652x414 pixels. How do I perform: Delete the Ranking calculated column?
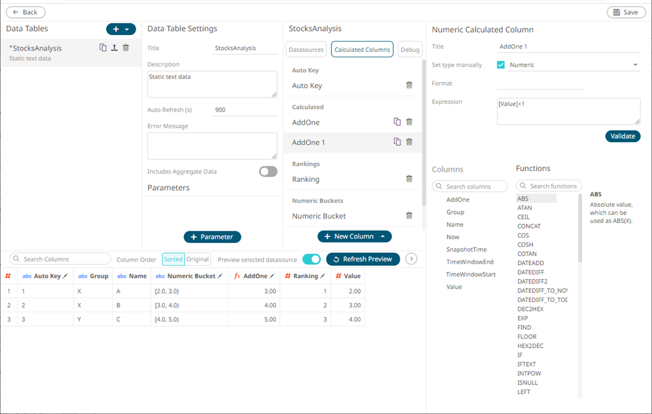click(409, 179)
